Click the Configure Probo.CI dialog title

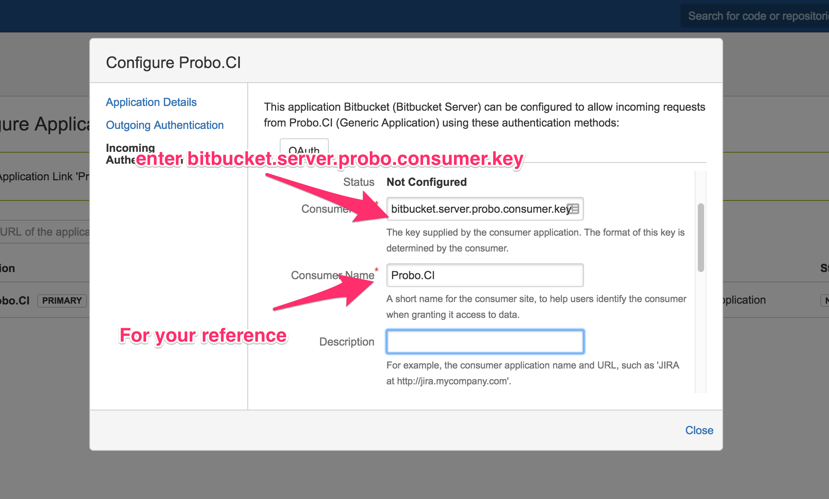click(173, 62)
